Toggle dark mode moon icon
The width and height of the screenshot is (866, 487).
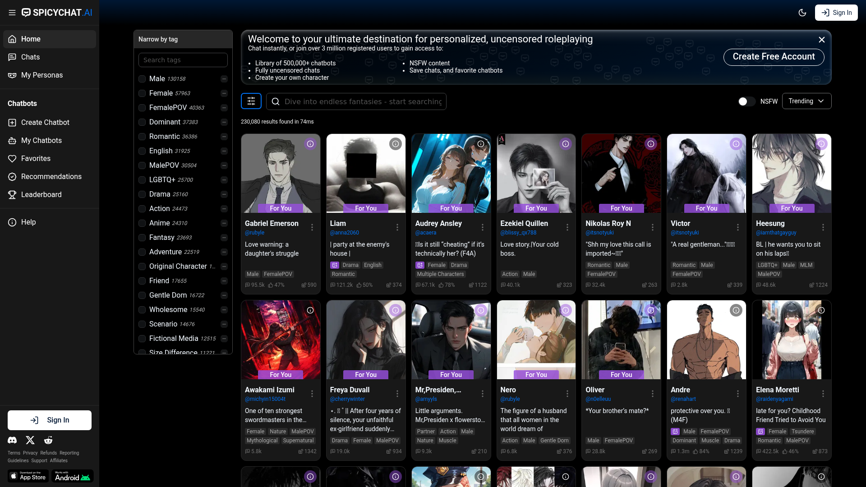(x=802, y=13)
